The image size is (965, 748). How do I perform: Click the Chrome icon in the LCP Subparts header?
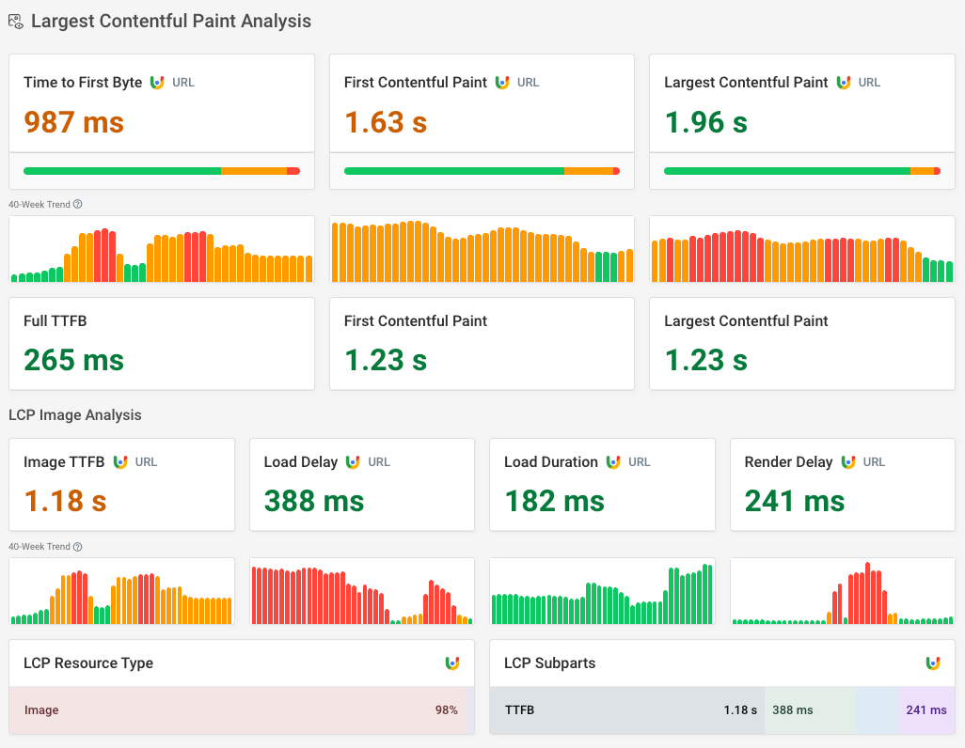[x=932, y=663]
